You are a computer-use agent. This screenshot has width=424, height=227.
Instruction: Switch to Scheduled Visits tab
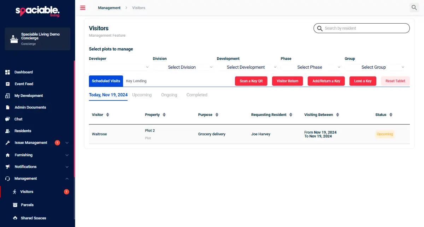106,81
